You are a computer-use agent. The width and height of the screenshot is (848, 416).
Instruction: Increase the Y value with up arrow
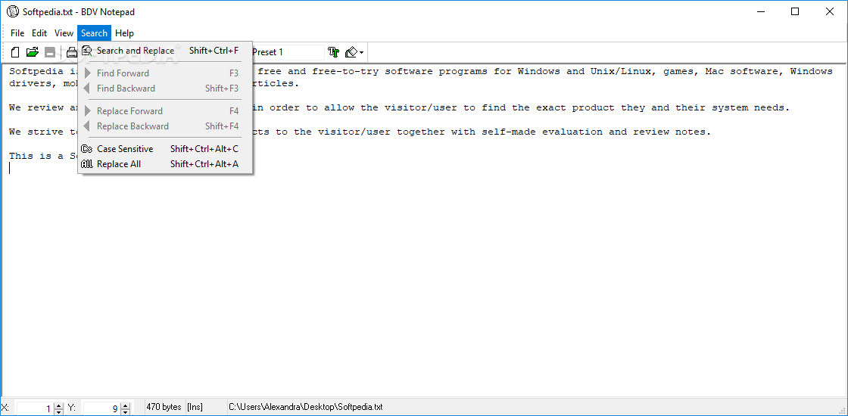tap(125, 405)
